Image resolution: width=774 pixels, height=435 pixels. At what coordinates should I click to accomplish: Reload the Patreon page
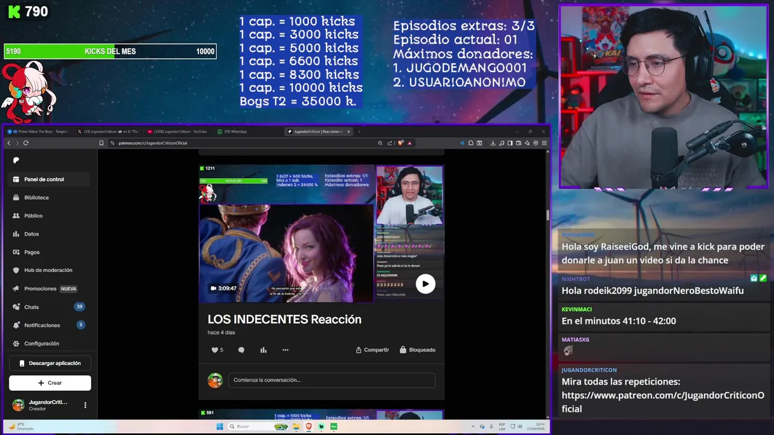[25, 143]
